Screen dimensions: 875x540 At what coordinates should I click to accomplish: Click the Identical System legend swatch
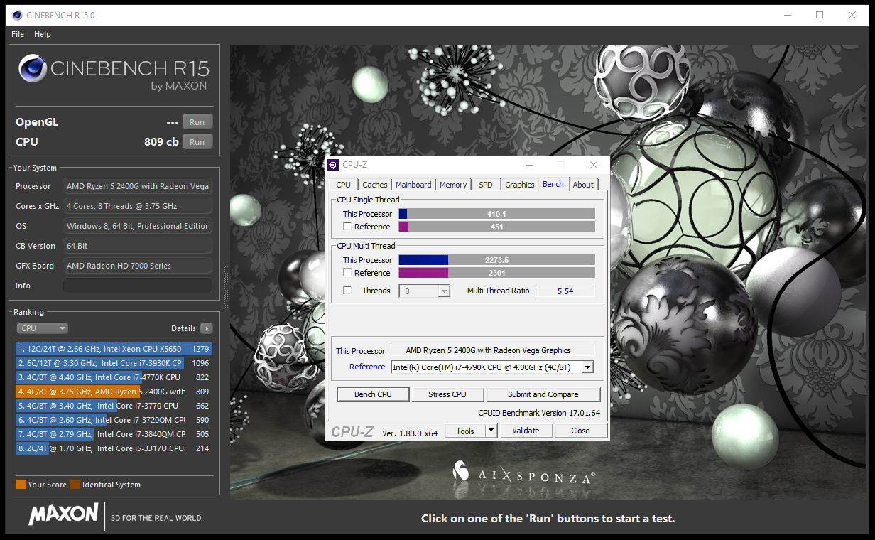(75, 485)
